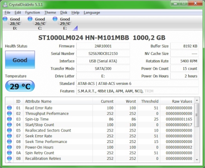The image size is (205, 168).
Task: Click the Good health status button
Action: [x=20, y=60]
